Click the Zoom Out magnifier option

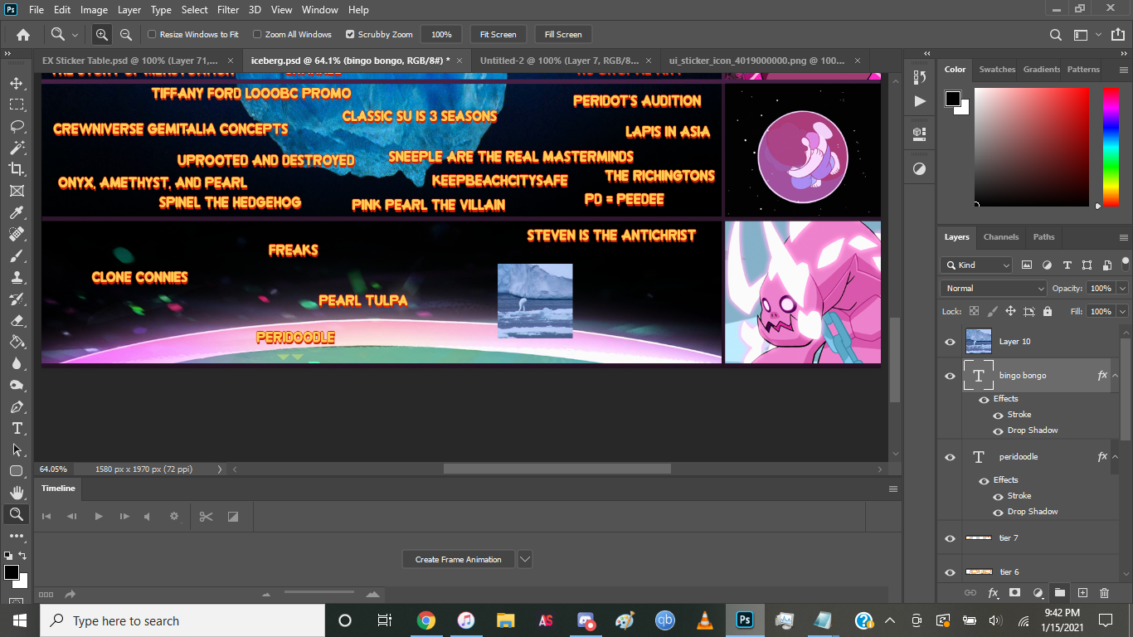126,35
